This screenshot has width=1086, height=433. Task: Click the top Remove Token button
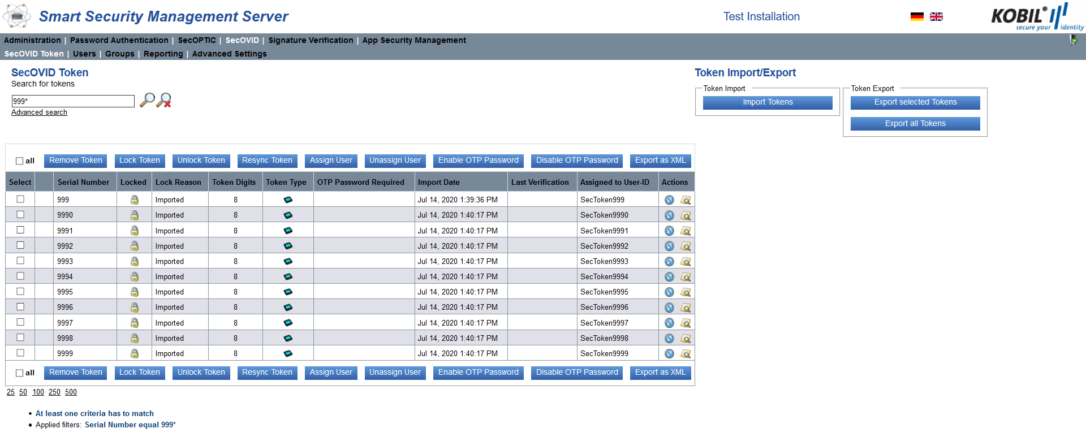pyautogui.click(x=76, y=161)
